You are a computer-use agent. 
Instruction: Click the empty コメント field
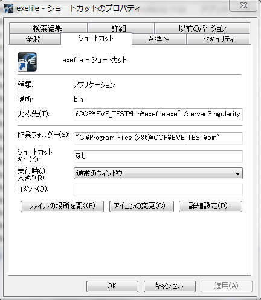(158, 190)
